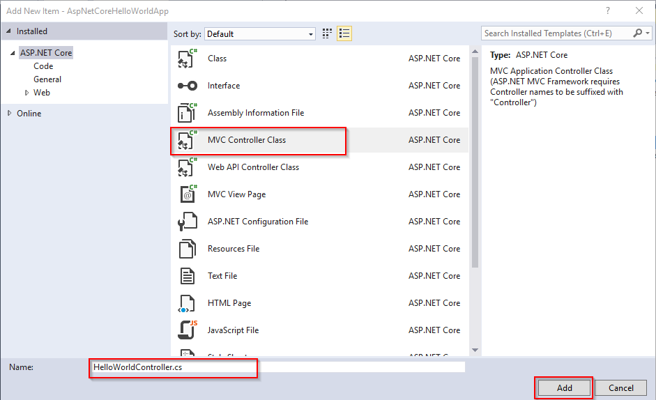Pick the ASP.NET Configuration File icon
Screen dimensions: 656x400
(188, 222)
